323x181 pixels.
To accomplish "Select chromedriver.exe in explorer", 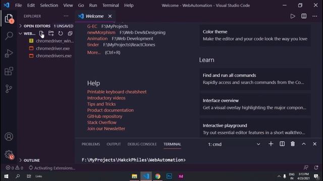I will (x=52, y=48).
